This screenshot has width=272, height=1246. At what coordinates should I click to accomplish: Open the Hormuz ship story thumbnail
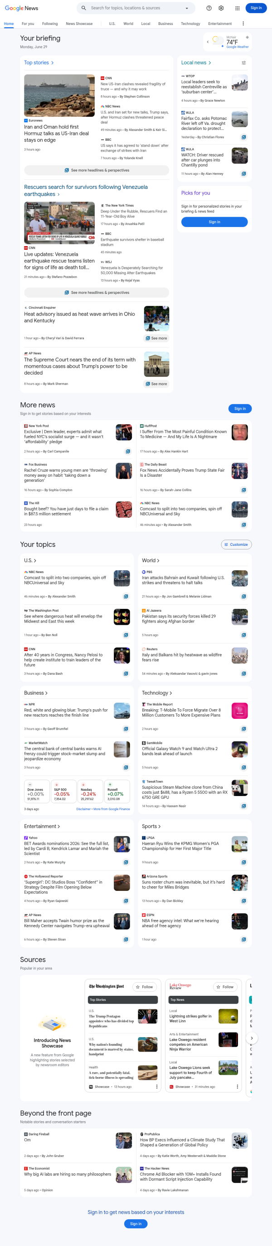click(59, 95)
